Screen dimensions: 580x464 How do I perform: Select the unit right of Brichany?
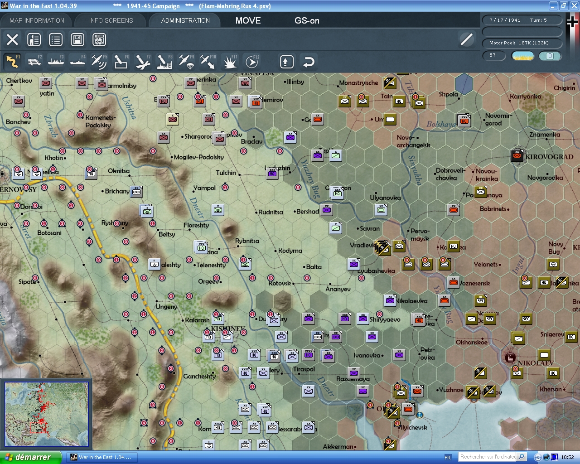136,191
